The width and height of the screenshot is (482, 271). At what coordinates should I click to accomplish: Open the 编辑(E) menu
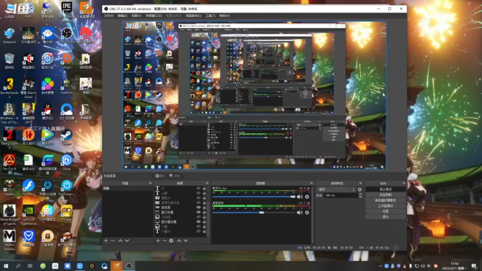pyautogui.click(x=122, y=16)
